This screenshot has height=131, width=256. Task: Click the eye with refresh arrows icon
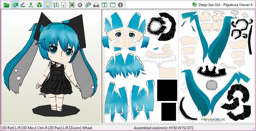coord(88,5)
